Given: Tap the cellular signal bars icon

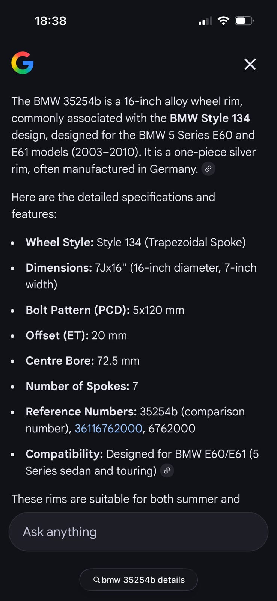Looking at the screenshot, I should pyautogui.click(x=205, y=21).
